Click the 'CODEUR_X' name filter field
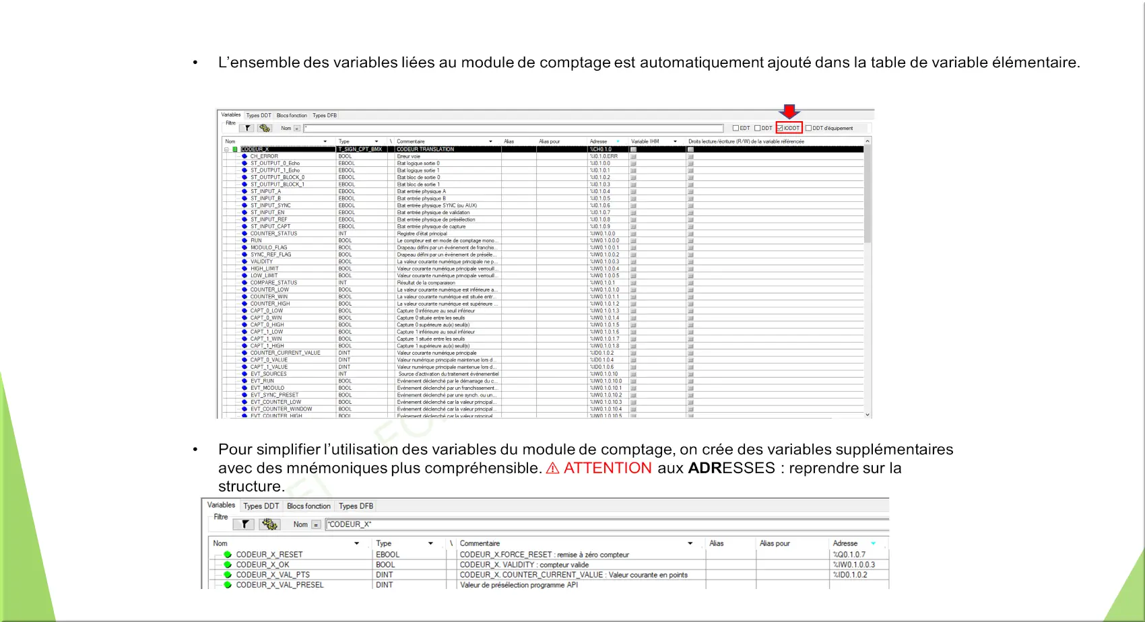The width and height of the screenshot is (1145, 622). point(607,524)
